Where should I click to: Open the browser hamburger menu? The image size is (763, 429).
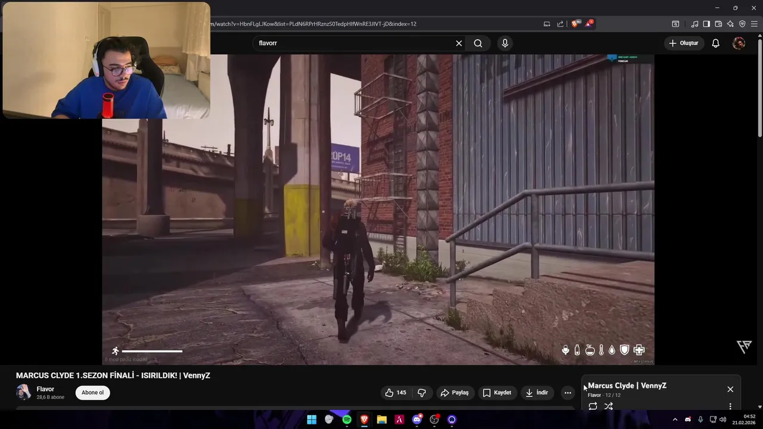(x=754, y=24)
